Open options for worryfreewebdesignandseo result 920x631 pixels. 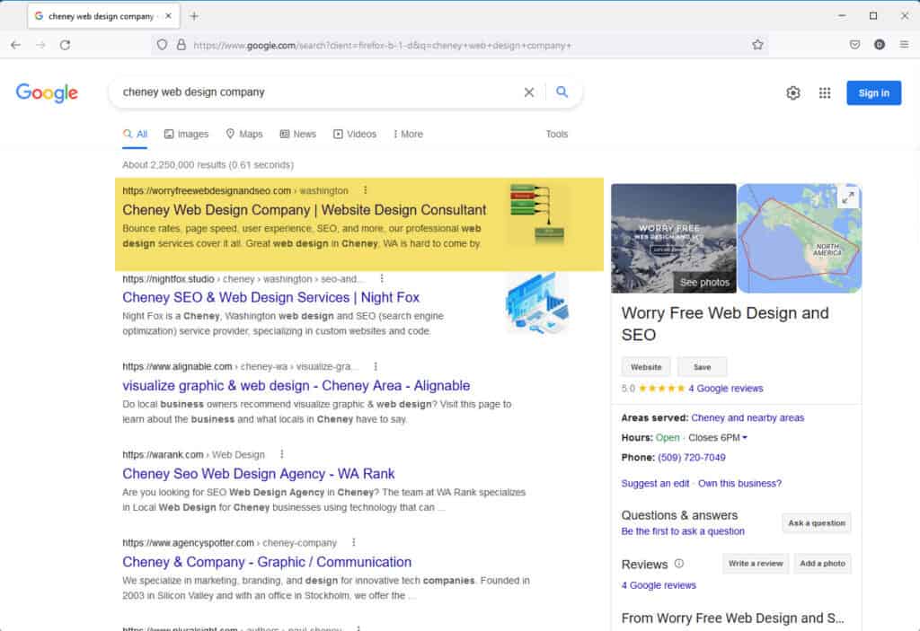pyautogui.click(x=366, y=190)
